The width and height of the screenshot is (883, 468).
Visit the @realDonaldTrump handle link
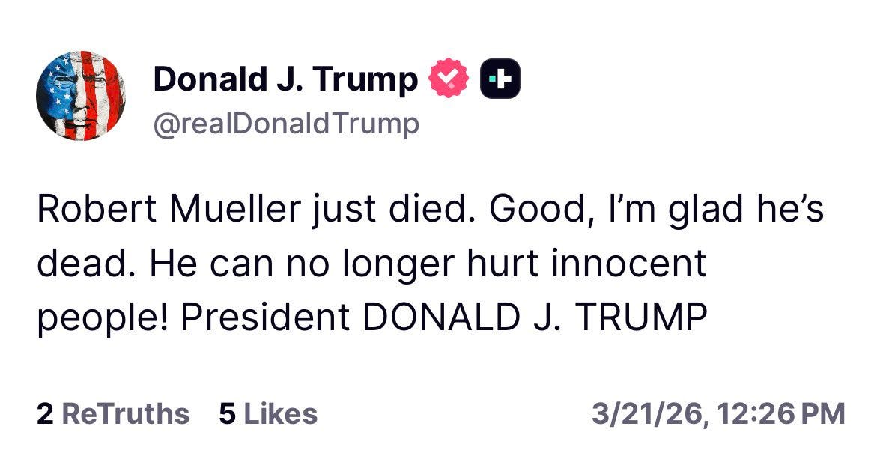[x=286, y=124]
